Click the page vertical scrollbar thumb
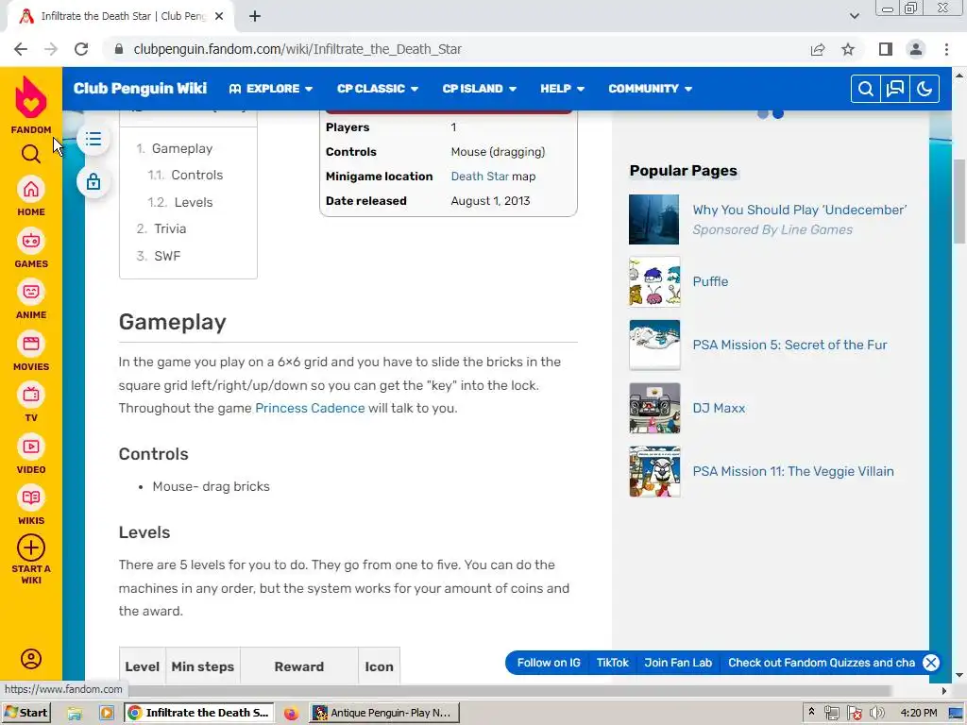 959,202
